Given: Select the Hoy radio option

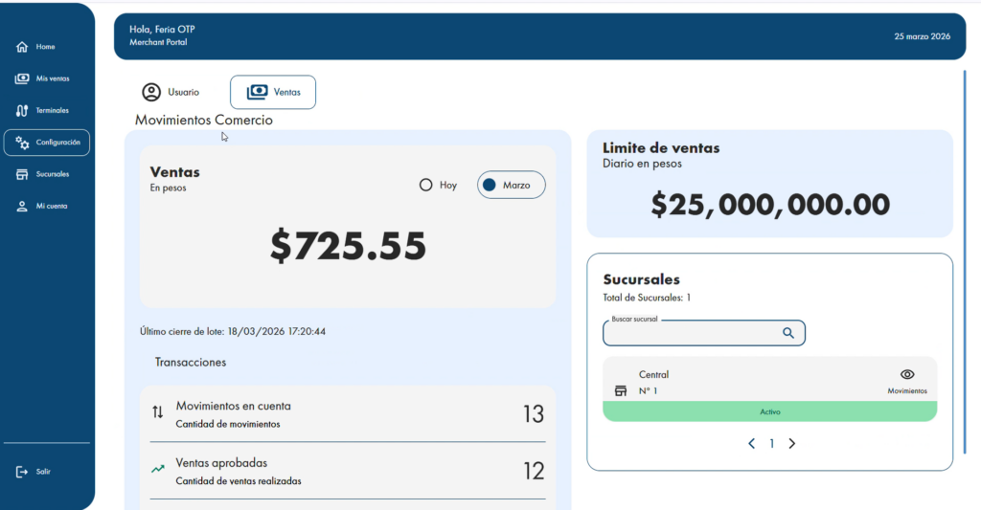Looking at the screenshot, I should 425,185.
